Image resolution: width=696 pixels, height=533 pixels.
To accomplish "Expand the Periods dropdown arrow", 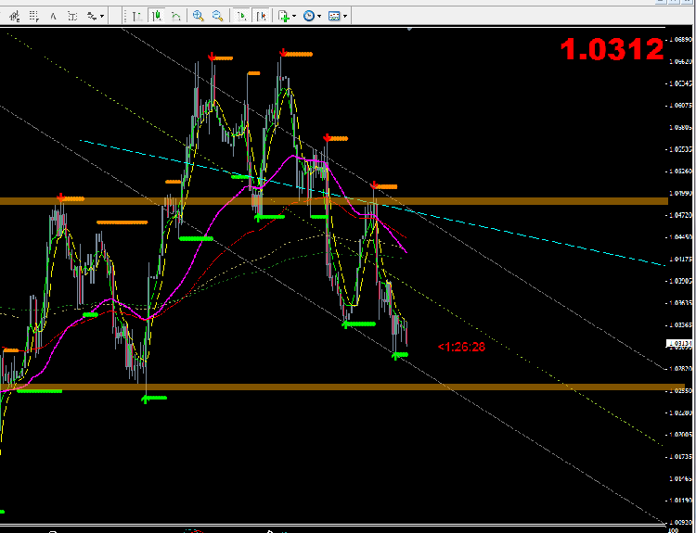I will coord(319,17).
